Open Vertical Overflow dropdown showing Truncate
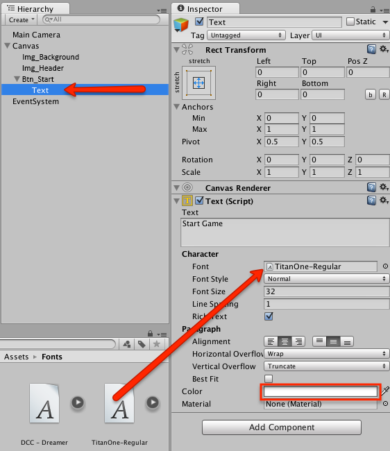 [x=326, y=366]
